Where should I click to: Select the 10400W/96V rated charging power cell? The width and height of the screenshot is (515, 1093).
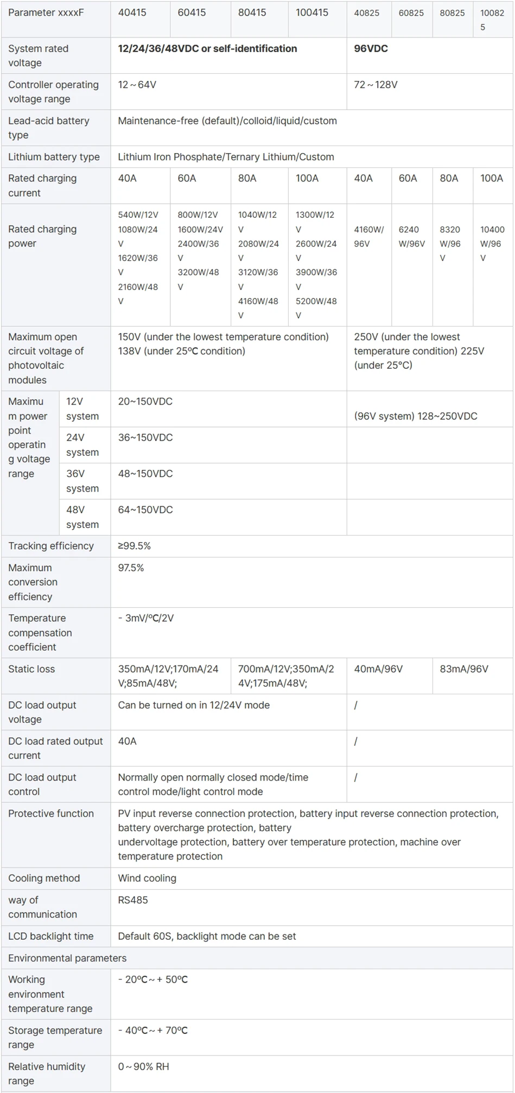(492, 243)
